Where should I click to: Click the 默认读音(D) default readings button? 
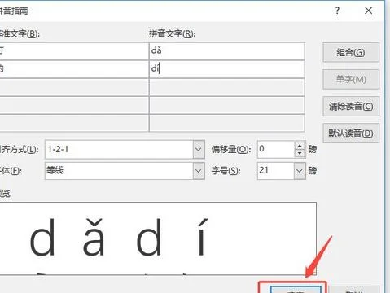tap(351, 133)
